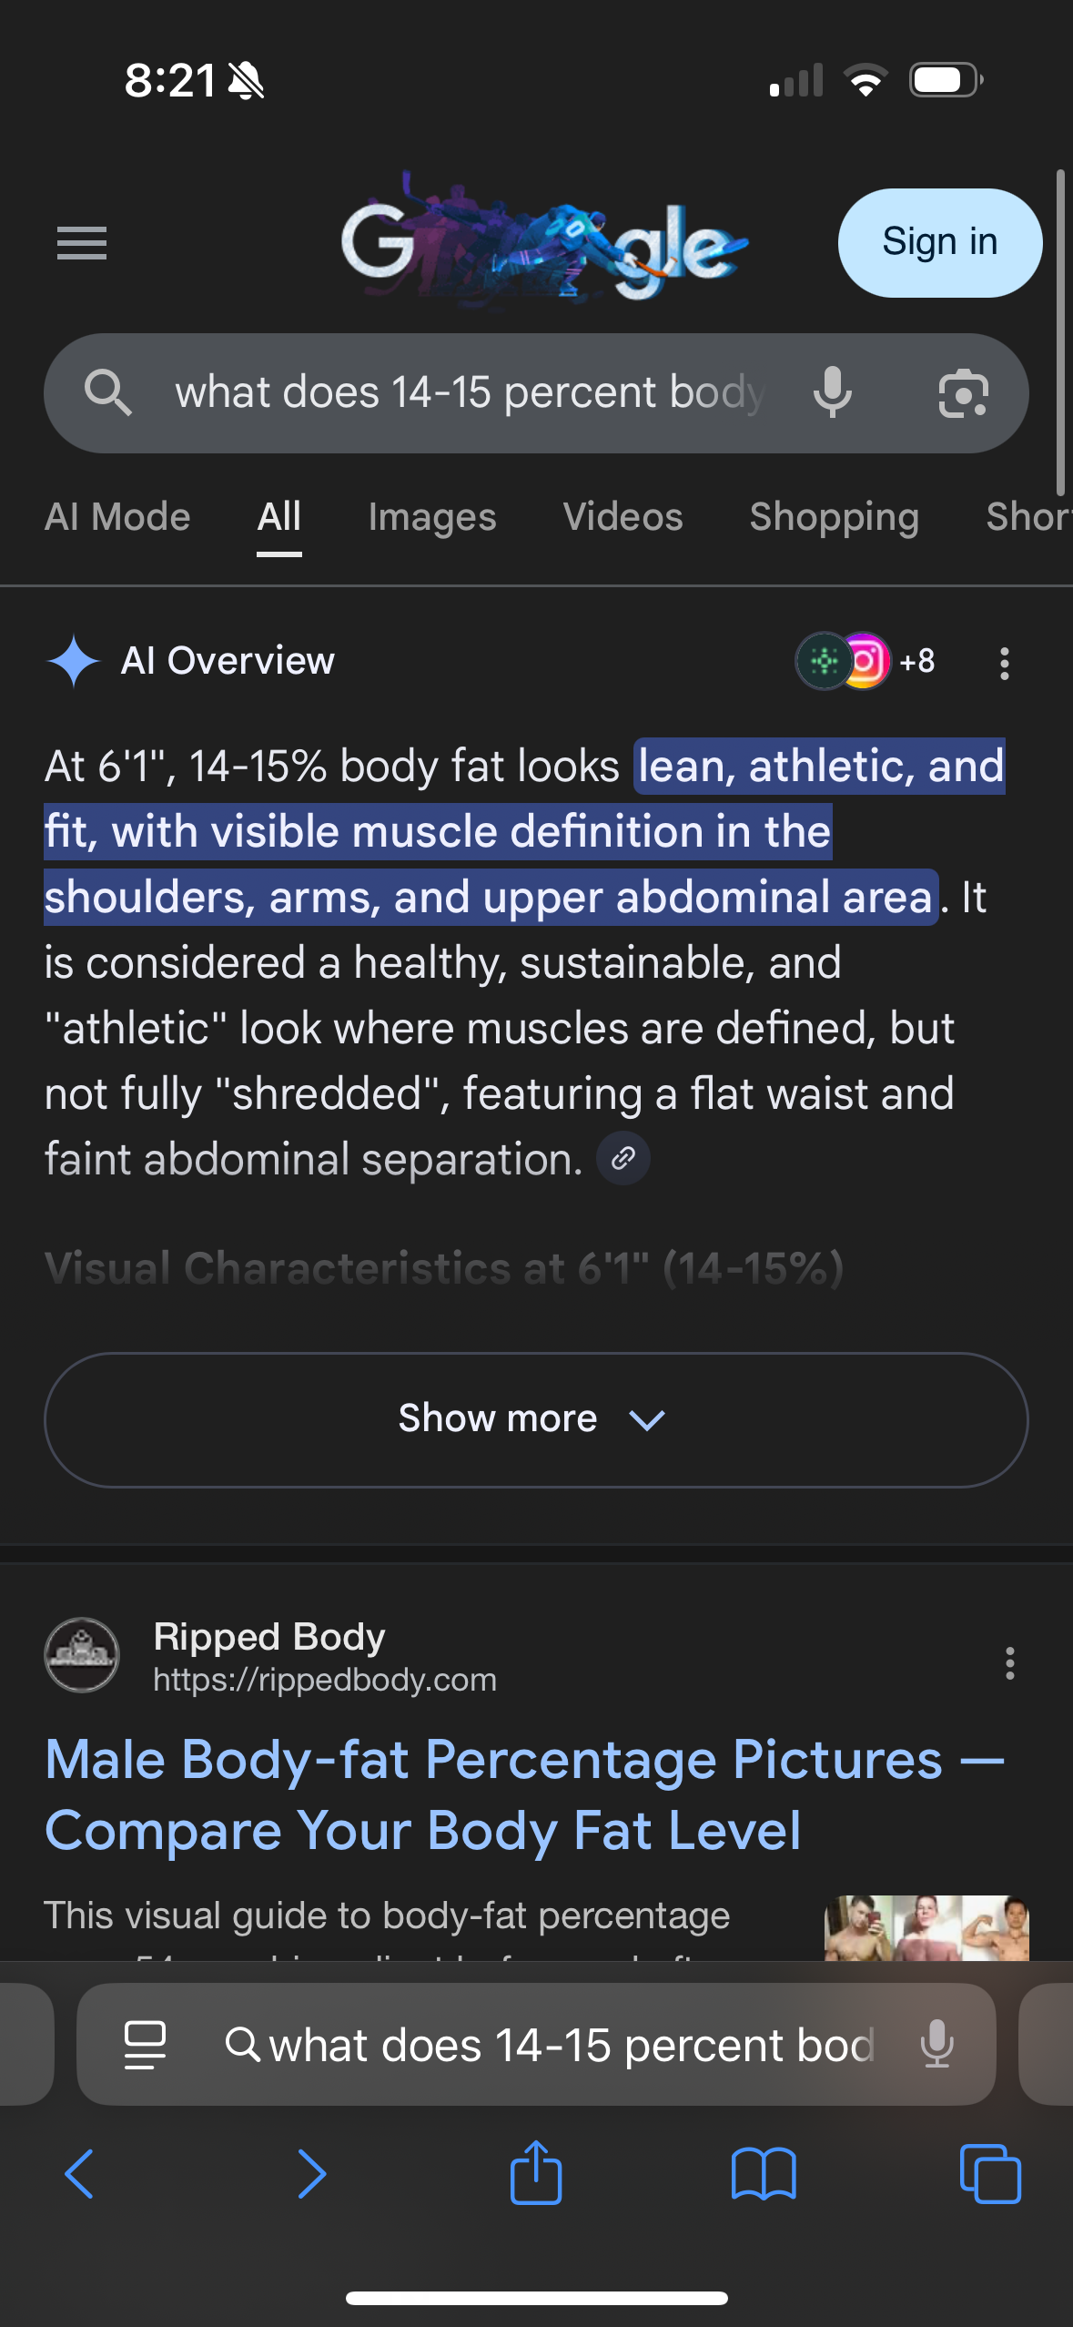The width and height of the screenshot is (1073, 2327).
Task: Tap the voice search microphone in Google search bar
Action: click(832, 393)
